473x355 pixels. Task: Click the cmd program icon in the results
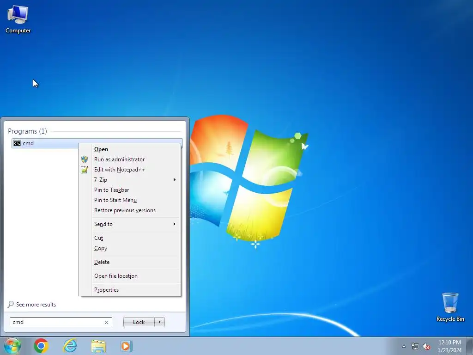[x=17, y=143]
